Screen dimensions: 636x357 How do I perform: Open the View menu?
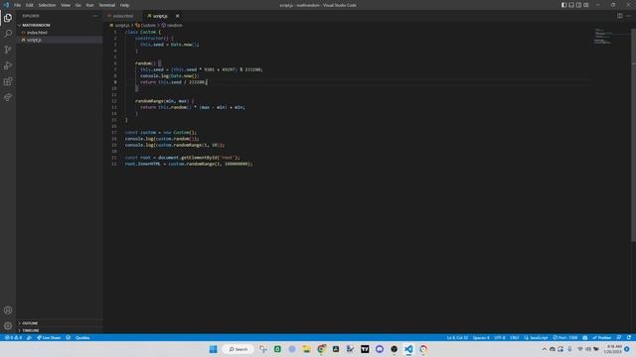tap(66, 5)
